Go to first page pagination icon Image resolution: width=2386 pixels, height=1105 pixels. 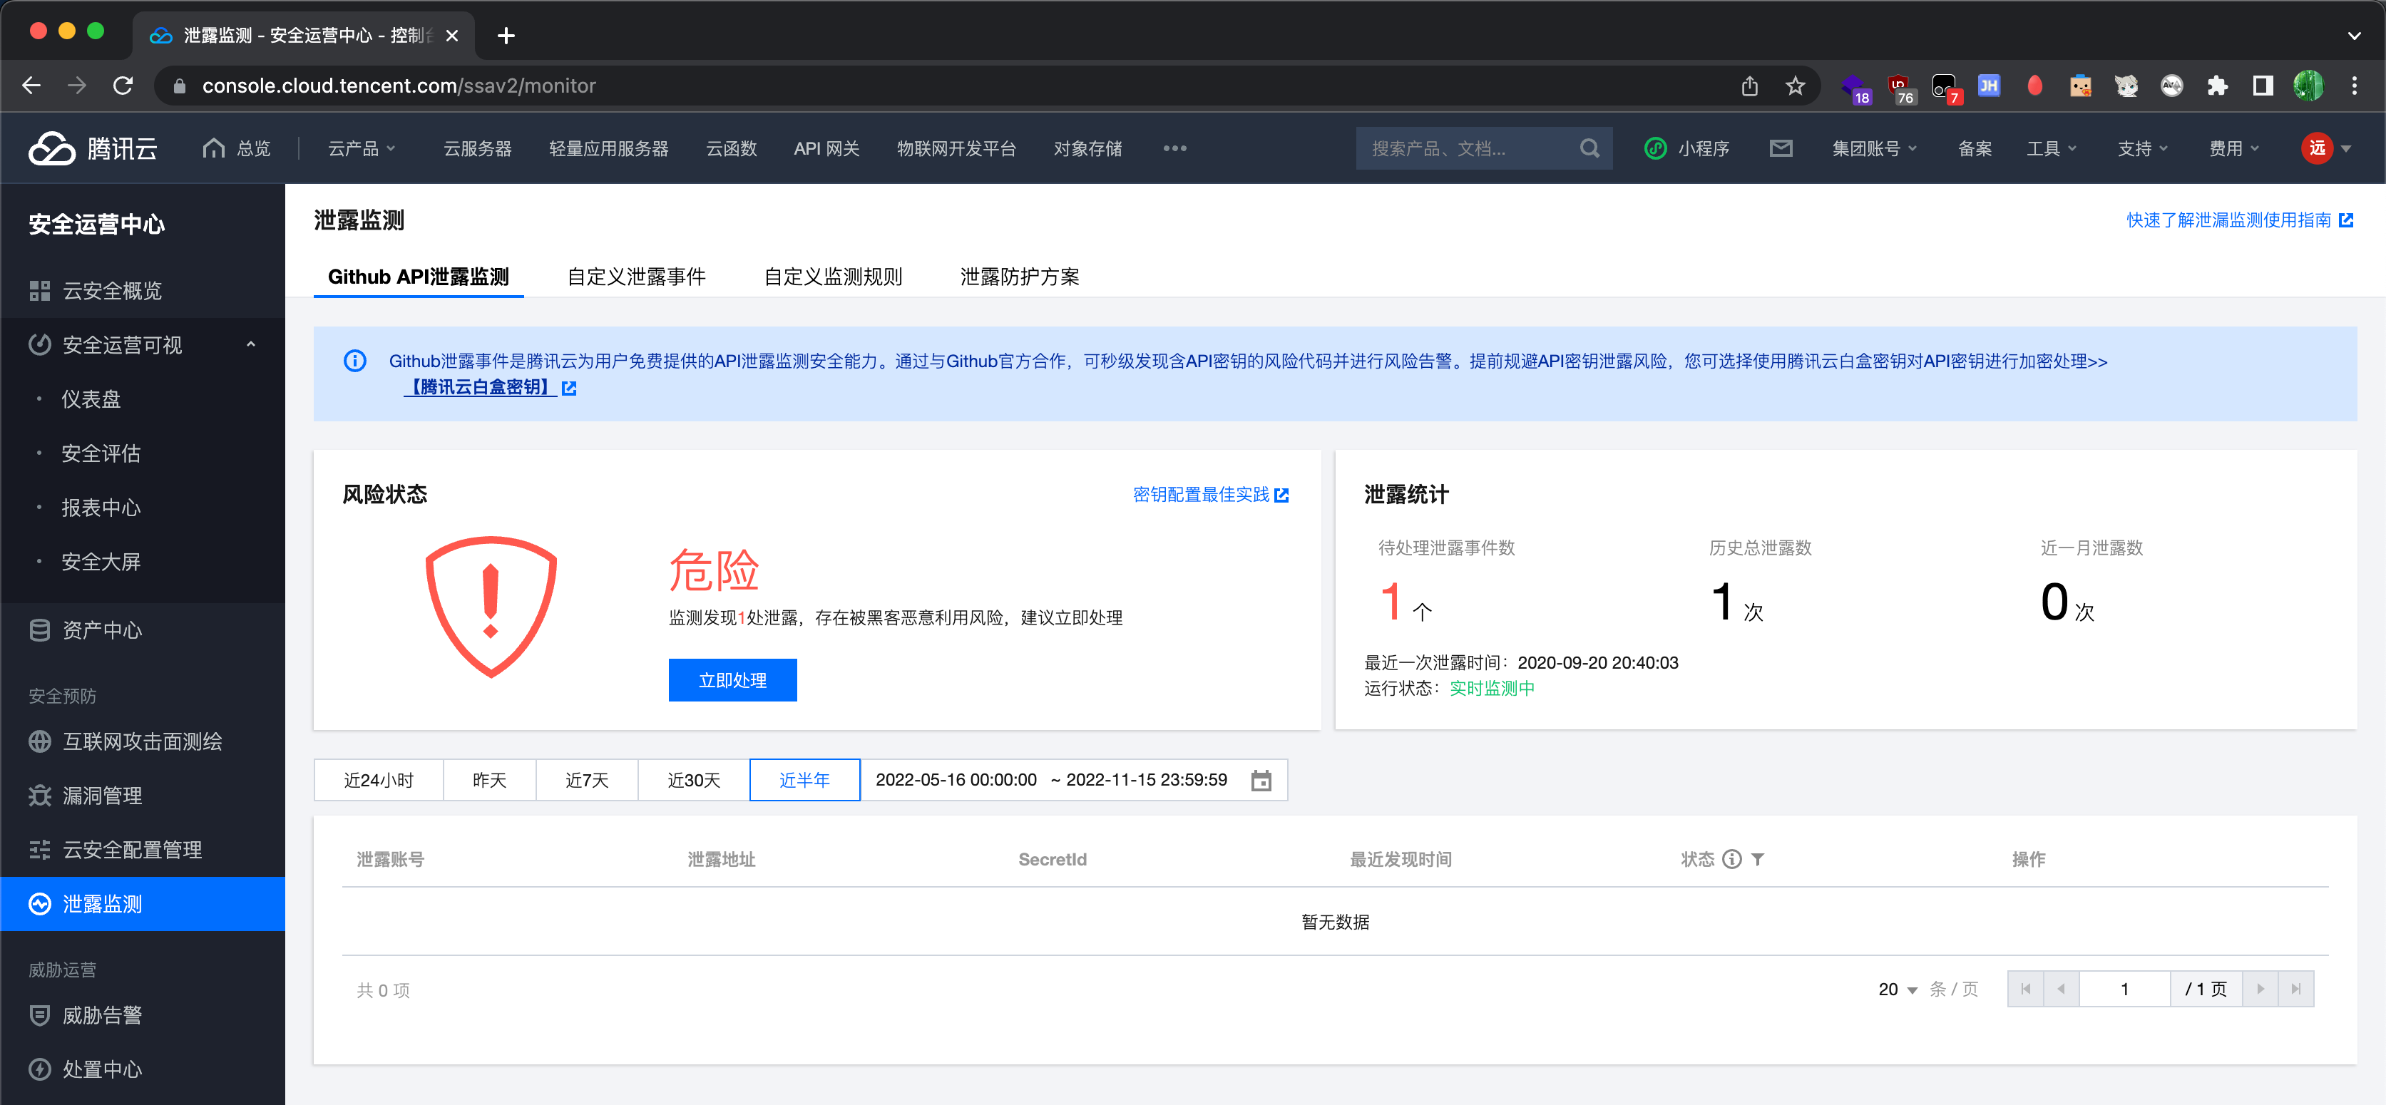(2026, 988)
